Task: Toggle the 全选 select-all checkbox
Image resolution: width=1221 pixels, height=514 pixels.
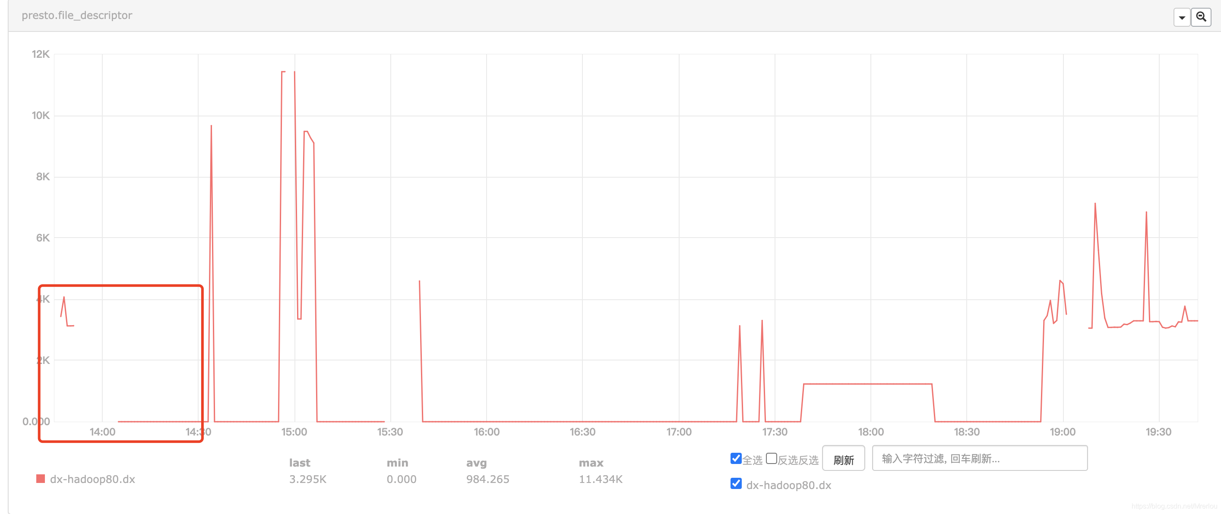Action: 736,458
